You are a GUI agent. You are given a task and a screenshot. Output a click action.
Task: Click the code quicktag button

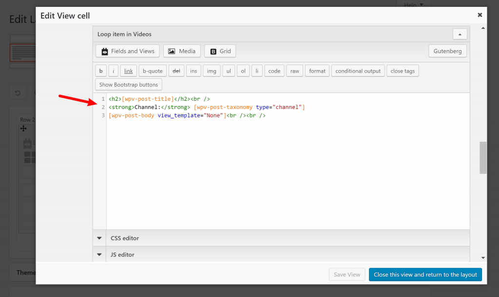(274, 71)
